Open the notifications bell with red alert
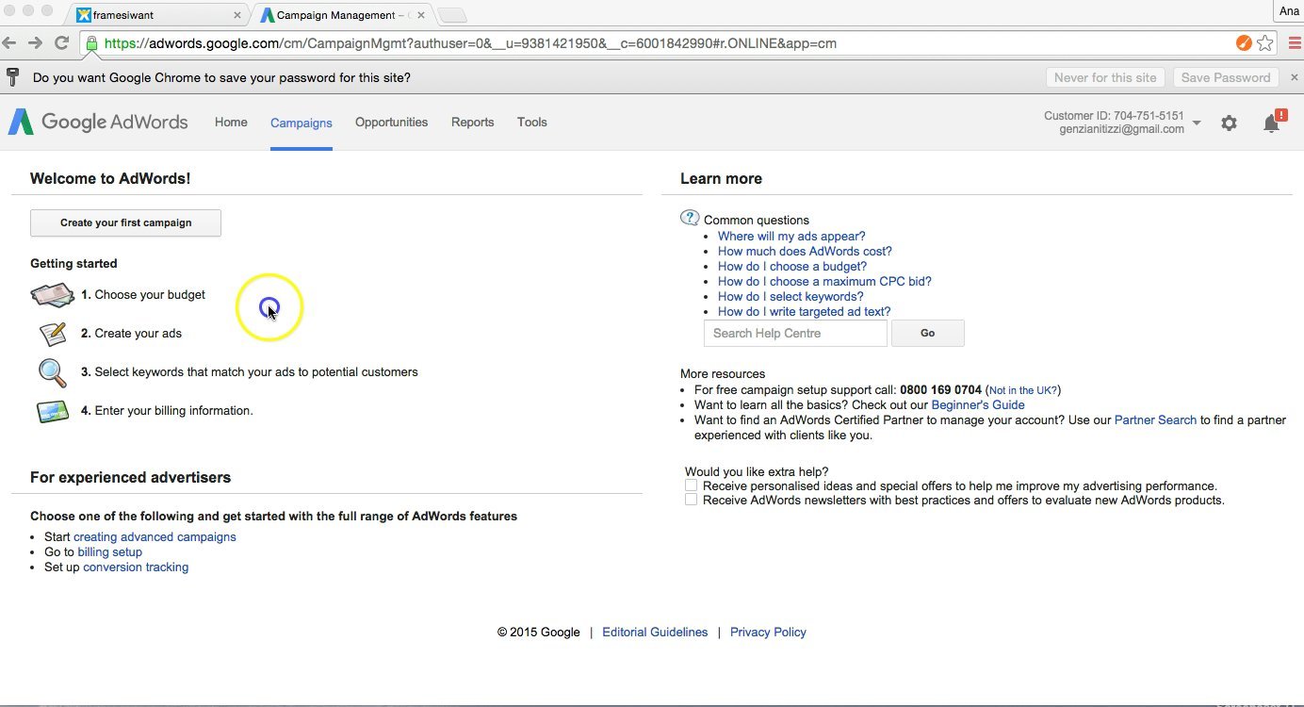The height and width of the screenshot is (707, 1304). [x=1270, y=123]
